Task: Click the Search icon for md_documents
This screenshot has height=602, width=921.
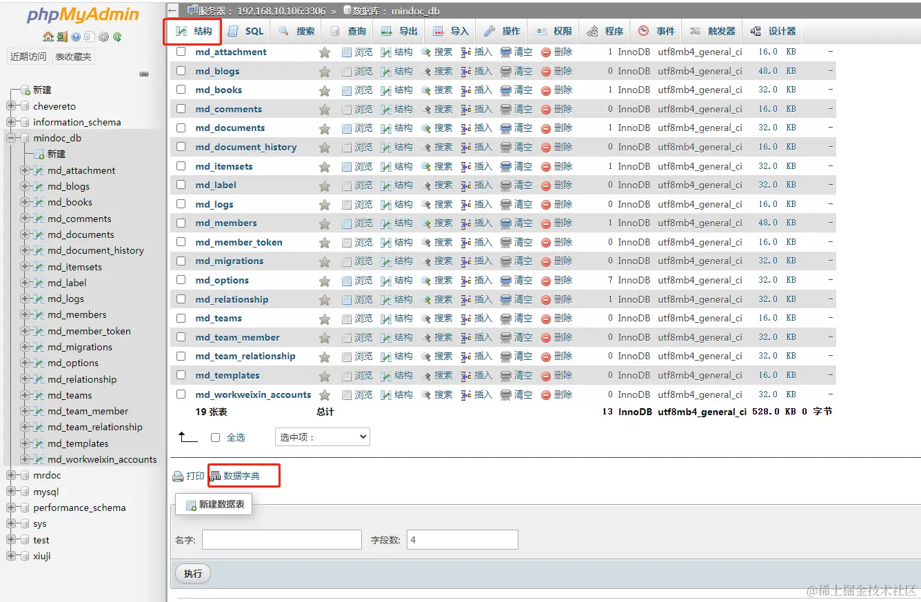Action: pos(426,128)
